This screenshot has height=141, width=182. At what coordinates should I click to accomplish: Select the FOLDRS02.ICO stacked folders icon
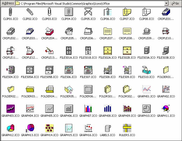point(127,89)
